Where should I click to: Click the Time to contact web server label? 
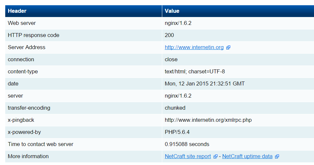pyautogui.click(x=41, y=144)
